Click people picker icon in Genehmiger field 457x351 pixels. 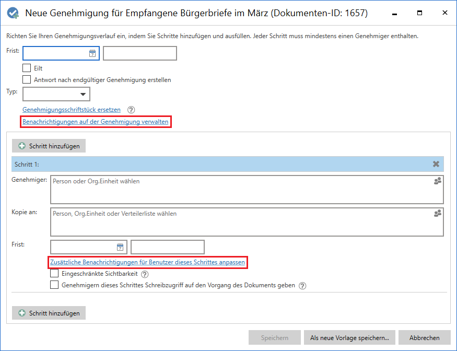(x=437, y=181)
